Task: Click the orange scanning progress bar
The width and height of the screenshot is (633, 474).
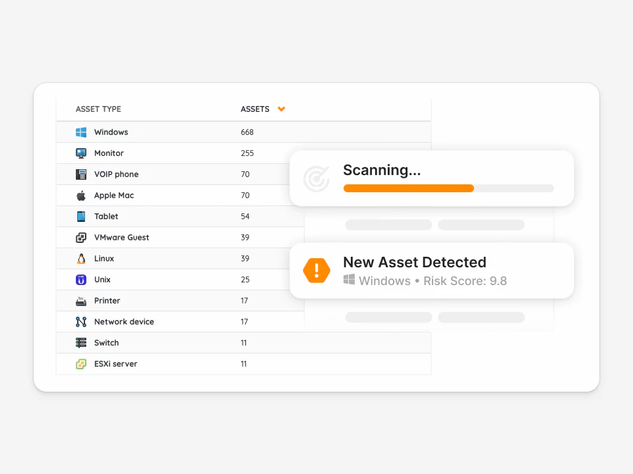Action: pos(409,188)
